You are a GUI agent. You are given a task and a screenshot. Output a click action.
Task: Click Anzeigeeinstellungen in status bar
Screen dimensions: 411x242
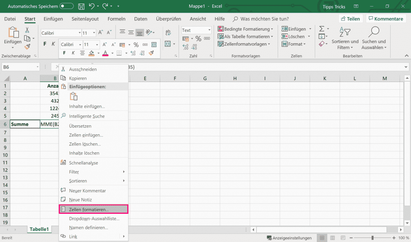click(x=289, y=238)
